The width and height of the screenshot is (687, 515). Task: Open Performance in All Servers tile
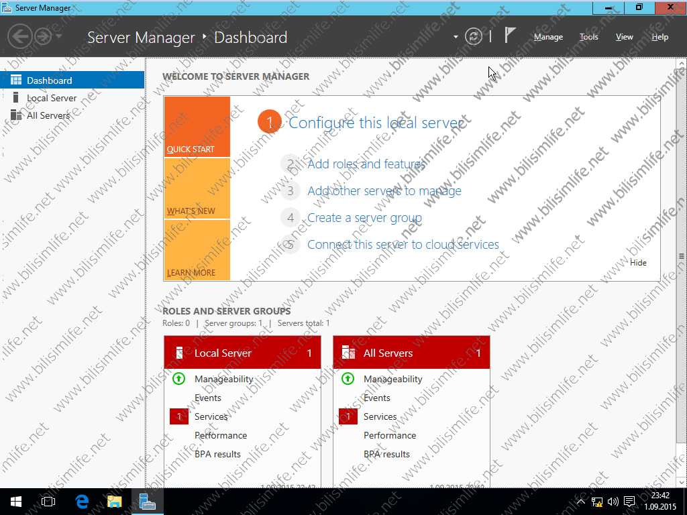[390, 435]
